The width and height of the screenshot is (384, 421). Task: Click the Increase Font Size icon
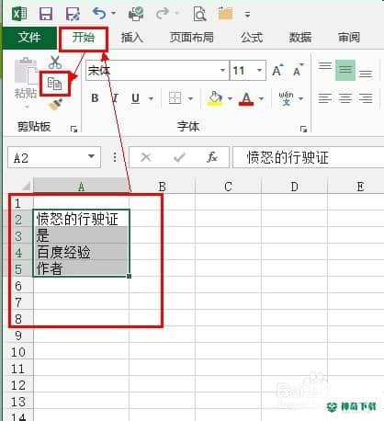coord(277,71)
